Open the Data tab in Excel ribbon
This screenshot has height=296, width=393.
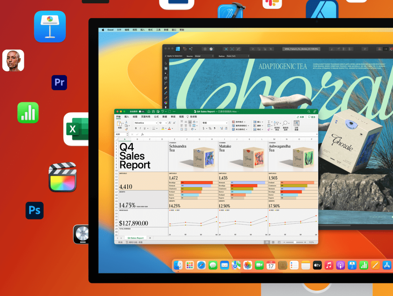click(x=165, y=117)
